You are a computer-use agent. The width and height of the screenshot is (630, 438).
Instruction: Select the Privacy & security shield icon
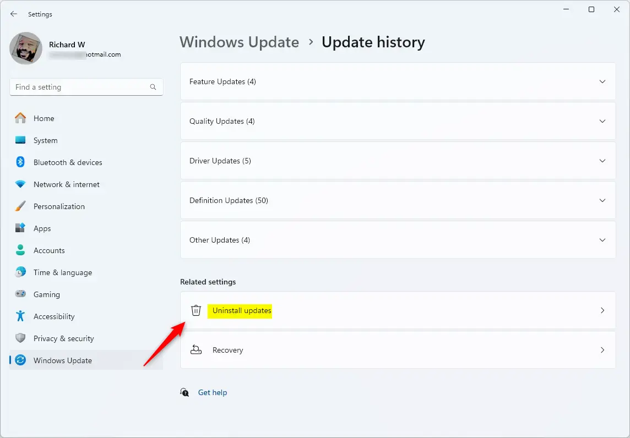tap(21, 338)
